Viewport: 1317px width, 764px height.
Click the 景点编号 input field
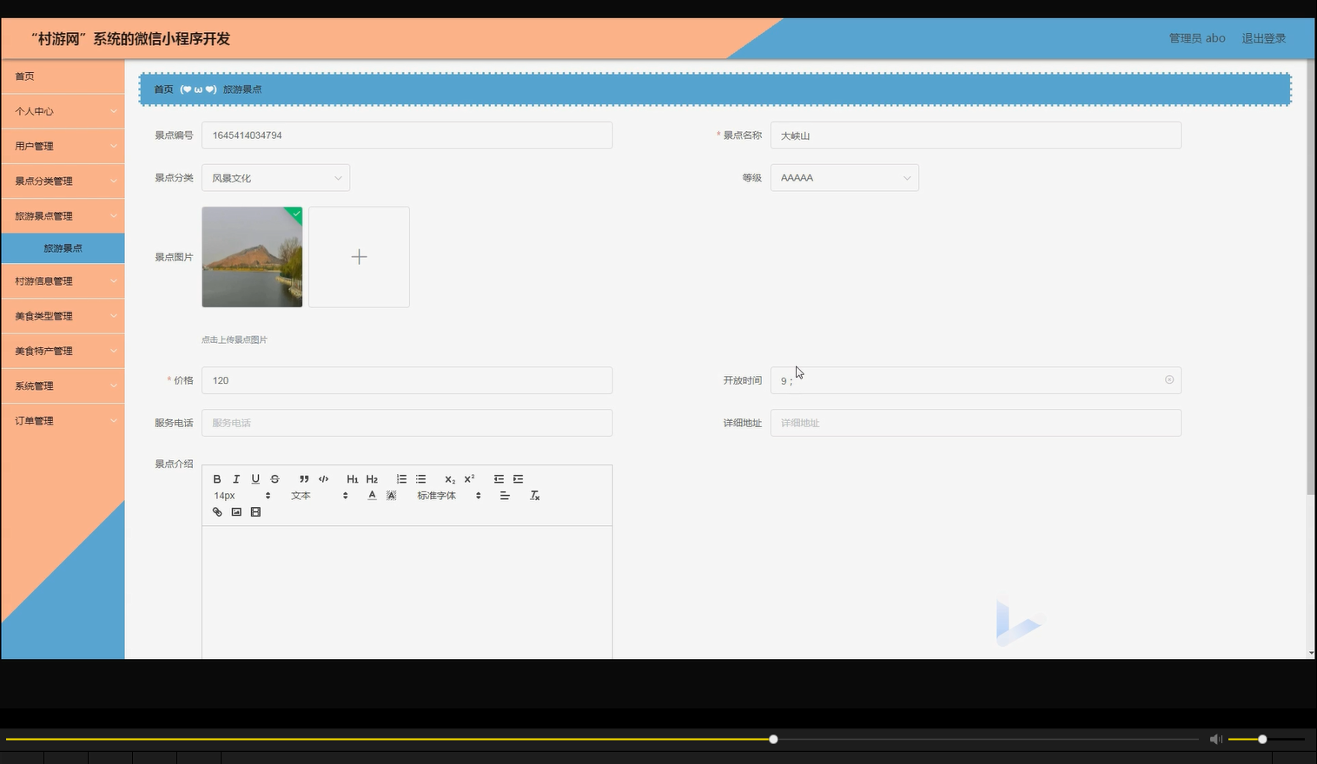[407, 135]
